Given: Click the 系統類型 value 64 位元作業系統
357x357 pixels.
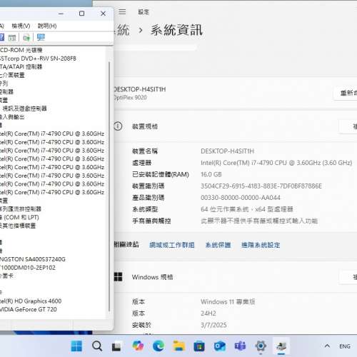Looking at the screenshot, I should 247,209.
